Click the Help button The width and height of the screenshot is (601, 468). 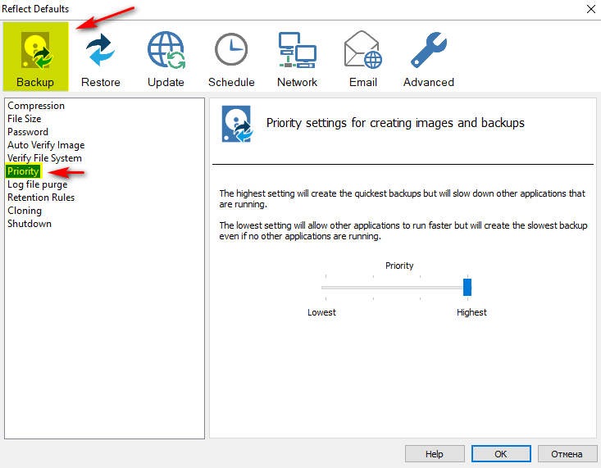point(435,454)
